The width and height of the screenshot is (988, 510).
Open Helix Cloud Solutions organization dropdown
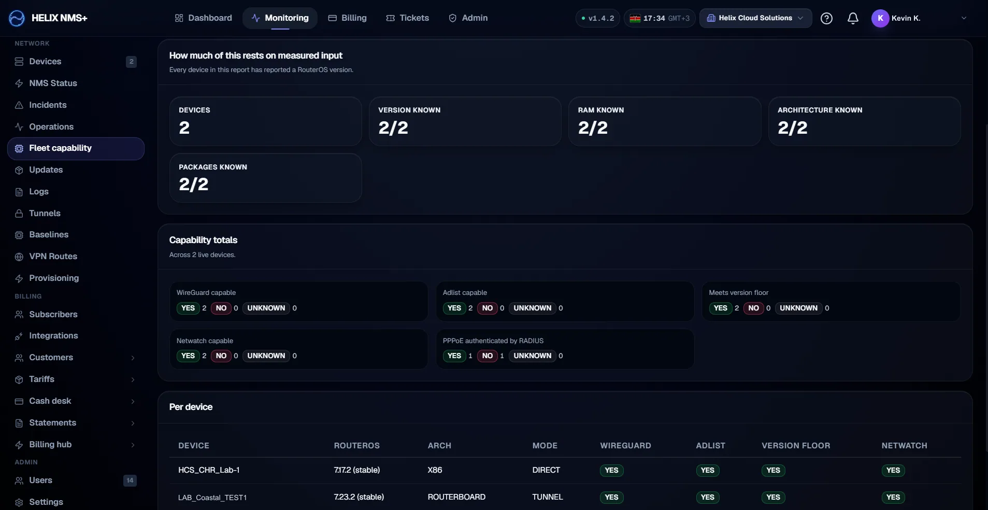point(755,18)
